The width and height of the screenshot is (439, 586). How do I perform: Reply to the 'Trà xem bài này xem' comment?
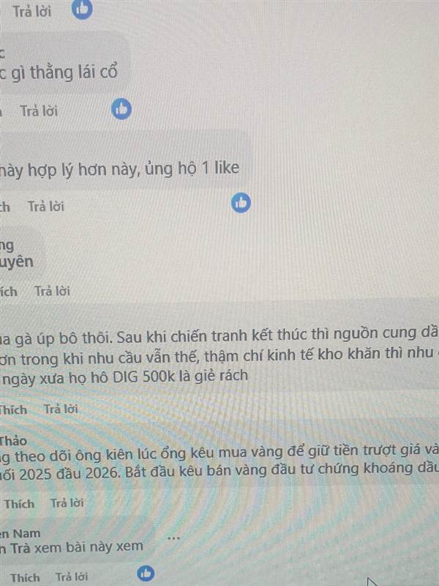[71, 576]
